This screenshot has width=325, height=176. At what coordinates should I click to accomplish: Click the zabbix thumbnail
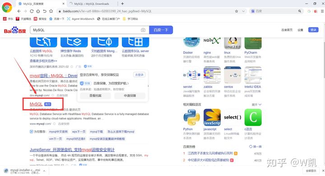tap(212, 75)
